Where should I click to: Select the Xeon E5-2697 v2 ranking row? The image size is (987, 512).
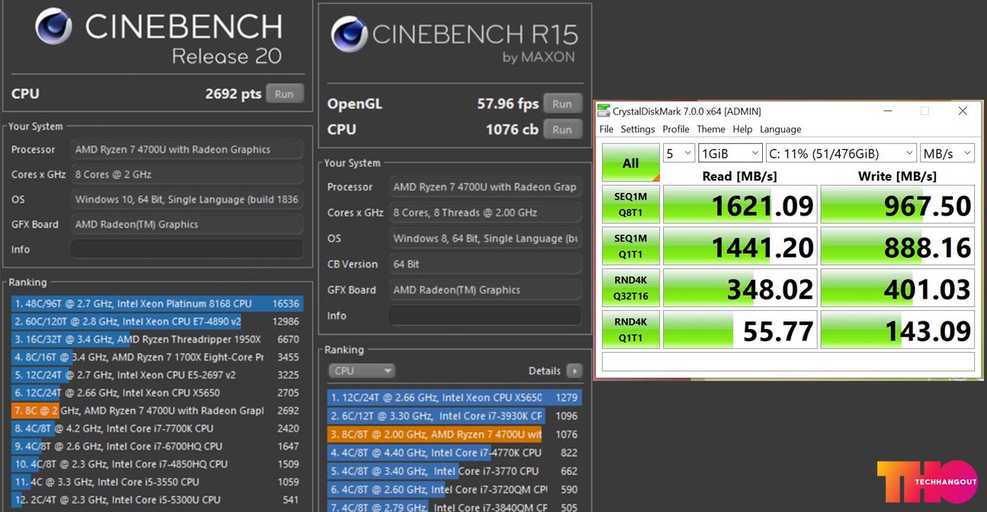click(155, 375)
